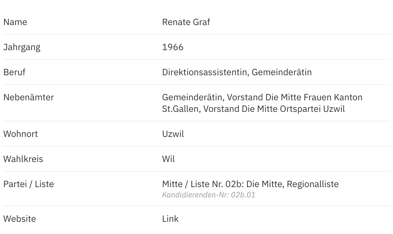The image size is (393, 234).
Task: Click the "Name" row label
Action: tap(15, 22)
